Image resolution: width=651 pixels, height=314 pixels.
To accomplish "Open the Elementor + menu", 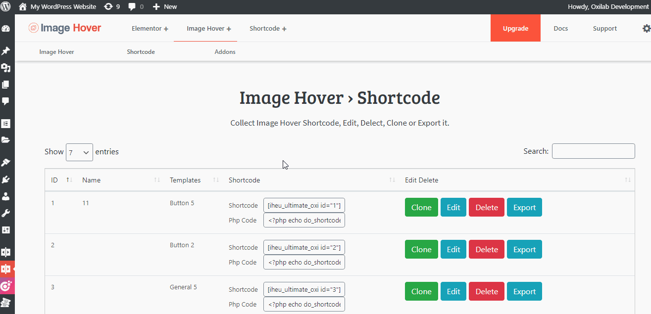I will [150, 29].
